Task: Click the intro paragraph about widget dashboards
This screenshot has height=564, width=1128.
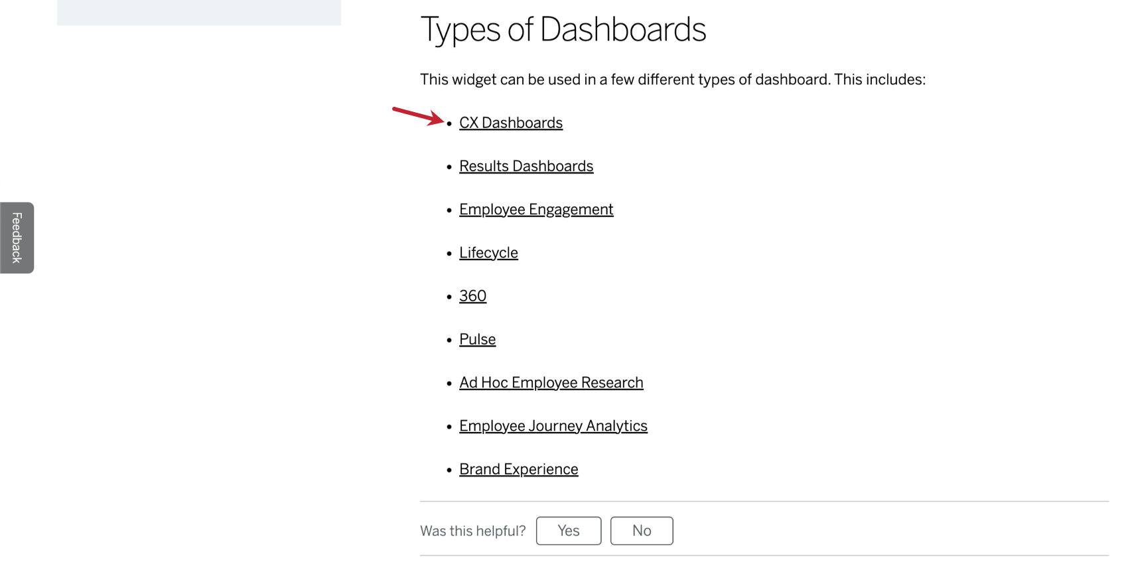Action: pos(673,79)
